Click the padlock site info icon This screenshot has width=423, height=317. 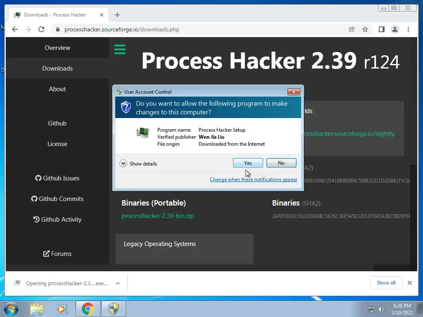pyautogui.click(x=57, y=29)
